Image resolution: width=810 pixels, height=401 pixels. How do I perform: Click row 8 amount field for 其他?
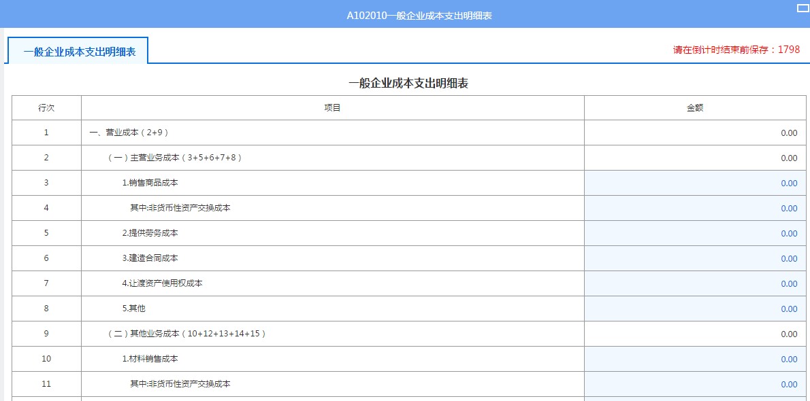694,309
